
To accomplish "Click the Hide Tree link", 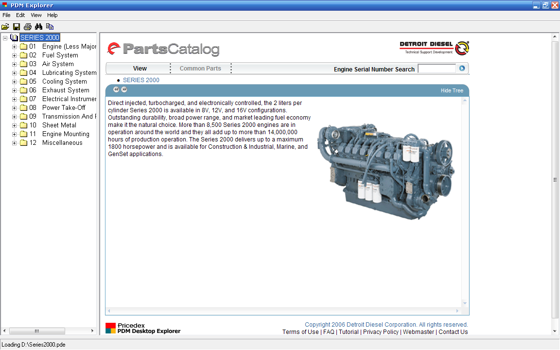I will point(452,90).
